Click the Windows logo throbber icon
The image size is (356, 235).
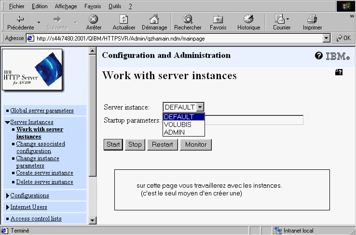coord(345,6)
